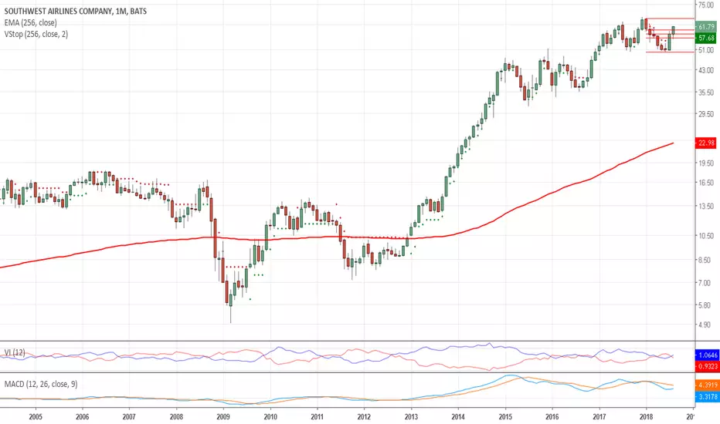Click the 8.50 price scale label
This screenshot has width=720, height=424.
(x=705, y=261)
